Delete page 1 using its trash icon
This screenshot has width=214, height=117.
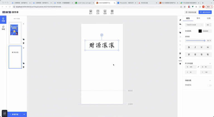coord(23,43)
